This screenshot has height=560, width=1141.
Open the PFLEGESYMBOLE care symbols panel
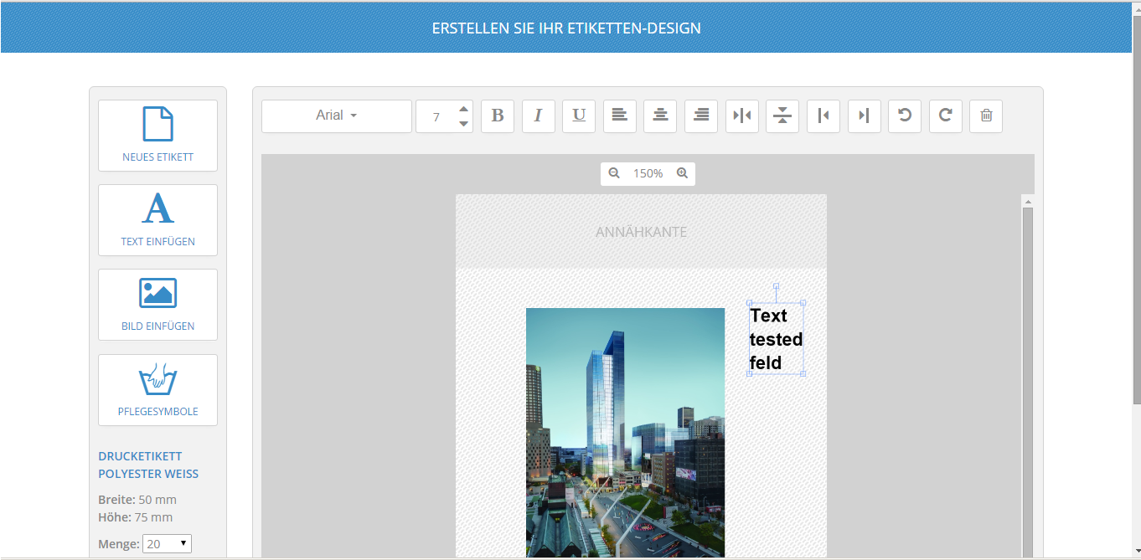157,389
